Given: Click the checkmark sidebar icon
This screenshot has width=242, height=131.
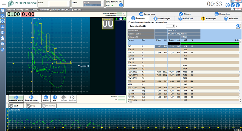Looking at the screenshot, I should (2, 50).
